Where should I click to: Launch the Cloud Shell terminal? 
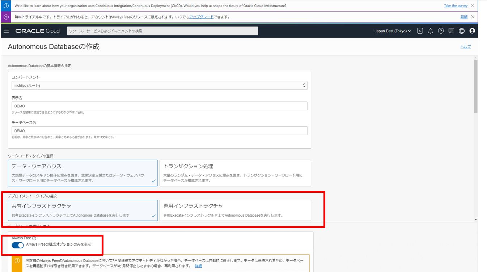click(420, 31)
